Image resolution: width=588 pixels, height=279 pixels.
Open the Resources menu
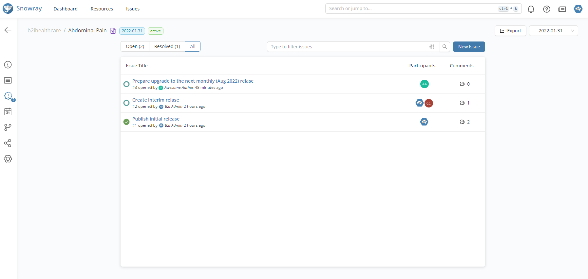coord(102,9)
